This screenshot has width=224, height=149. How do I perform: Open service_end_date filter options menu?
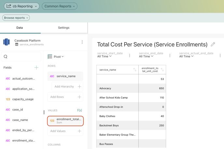170,56
